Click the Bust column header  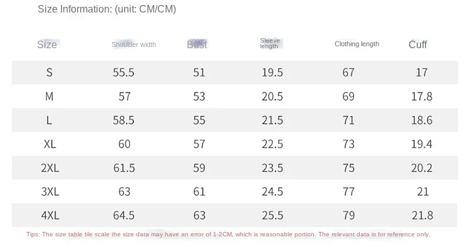coord(197,44)
